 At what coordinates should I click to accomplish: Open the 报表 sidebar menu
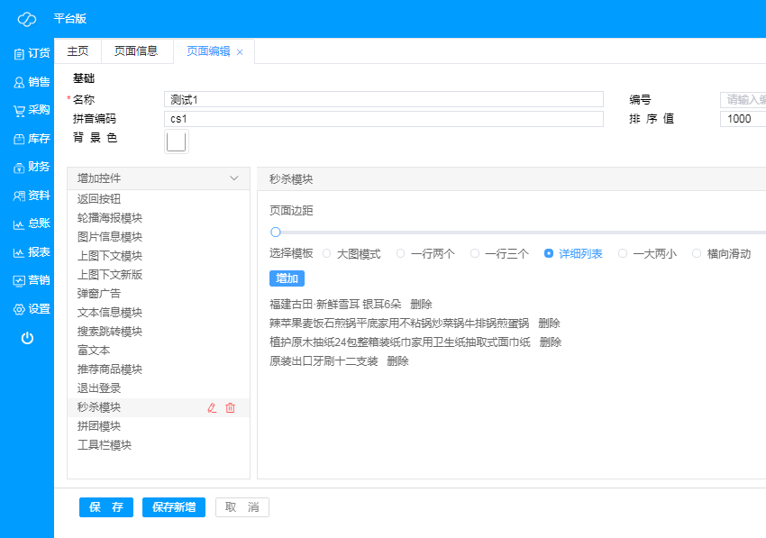32,252
